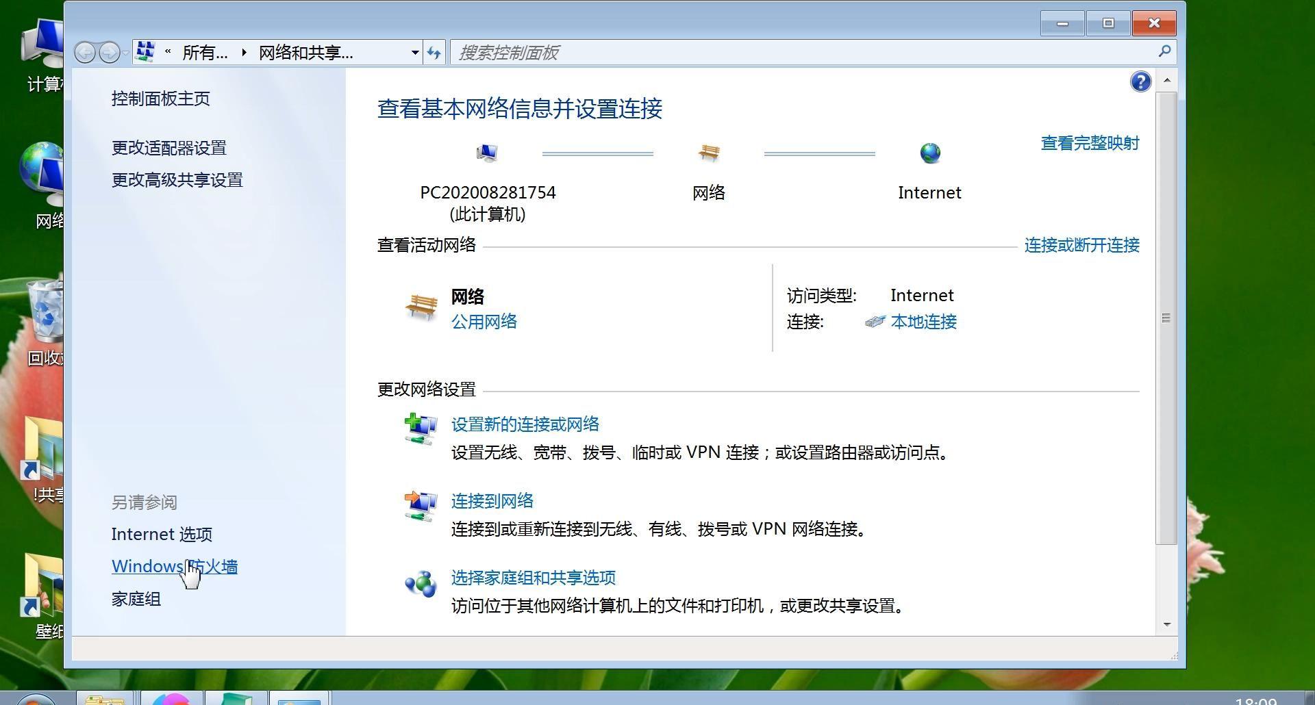Open 更改适配器设置
Image resolution: width=1315 pixels, height=705 pixels.
169,148
